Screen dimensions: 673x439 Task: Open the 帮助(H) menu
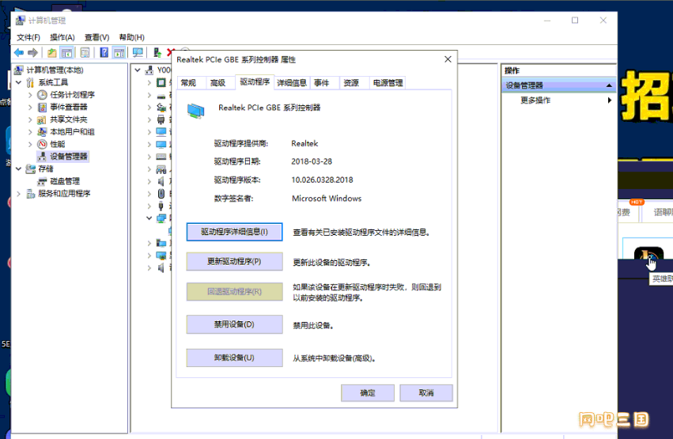tap(132, 37)
